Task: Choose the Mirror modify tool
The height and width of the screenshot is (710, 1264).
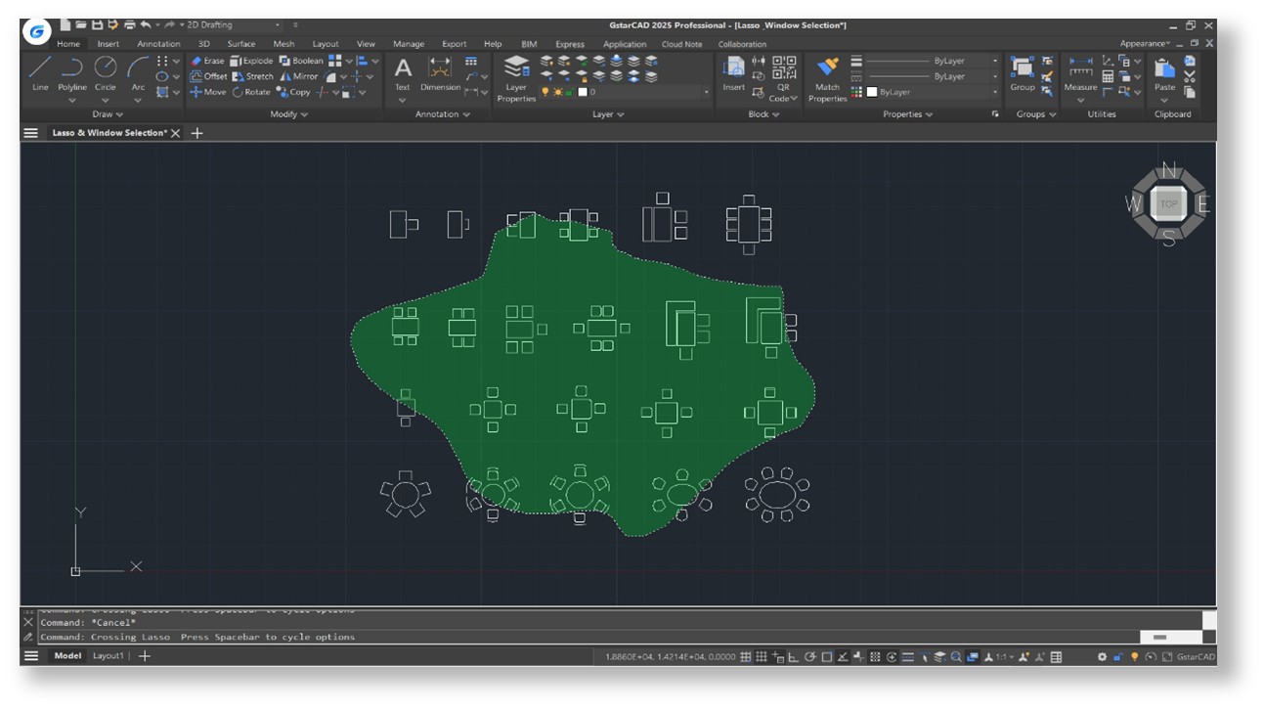Action: [x=299, y=76]
